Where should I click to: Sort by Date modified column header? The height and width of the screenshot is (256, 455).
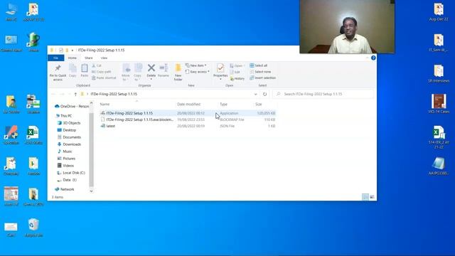pyautogui.click(x=189, y=105)
